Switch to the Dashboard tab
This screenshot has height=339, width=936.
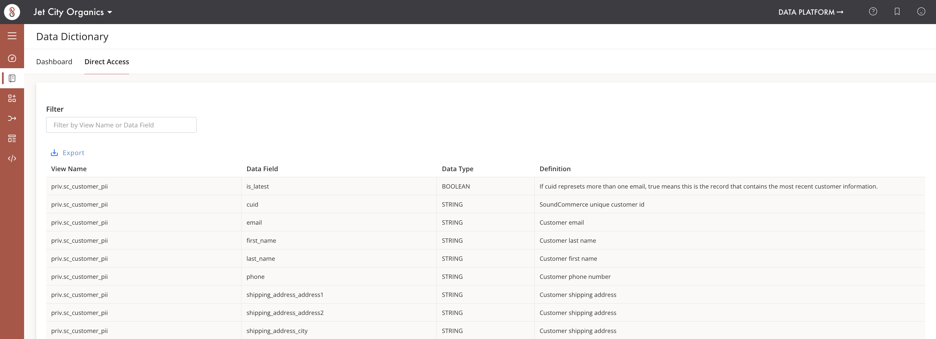54,62
